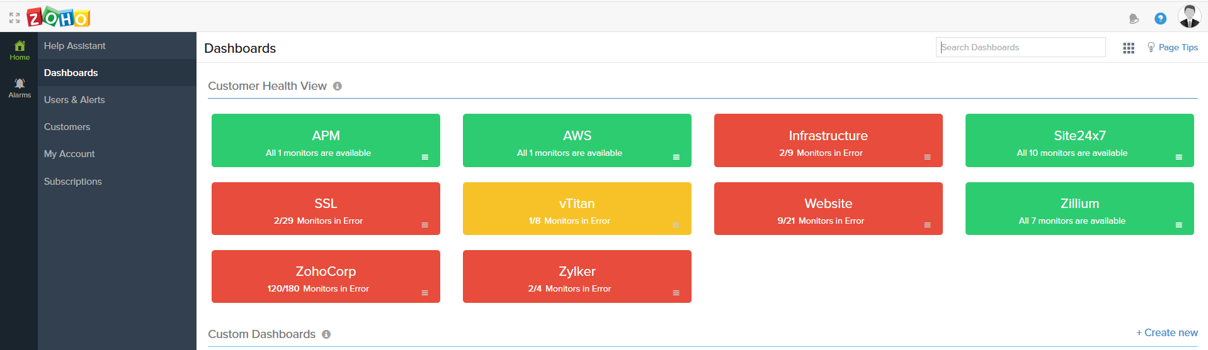1208x350 pixels.
Task: Open the menu icon on ZohoCorp card
Action: (425, 293)
